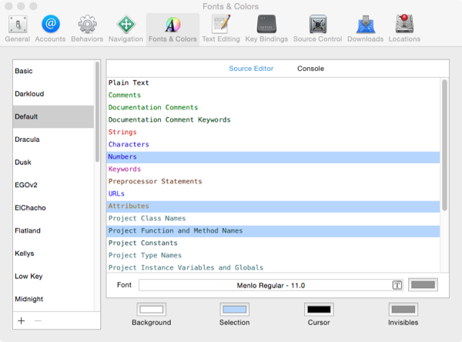462x342 pixels.
Task: Open Key Bindings preferences
Action: click(266, 28)
